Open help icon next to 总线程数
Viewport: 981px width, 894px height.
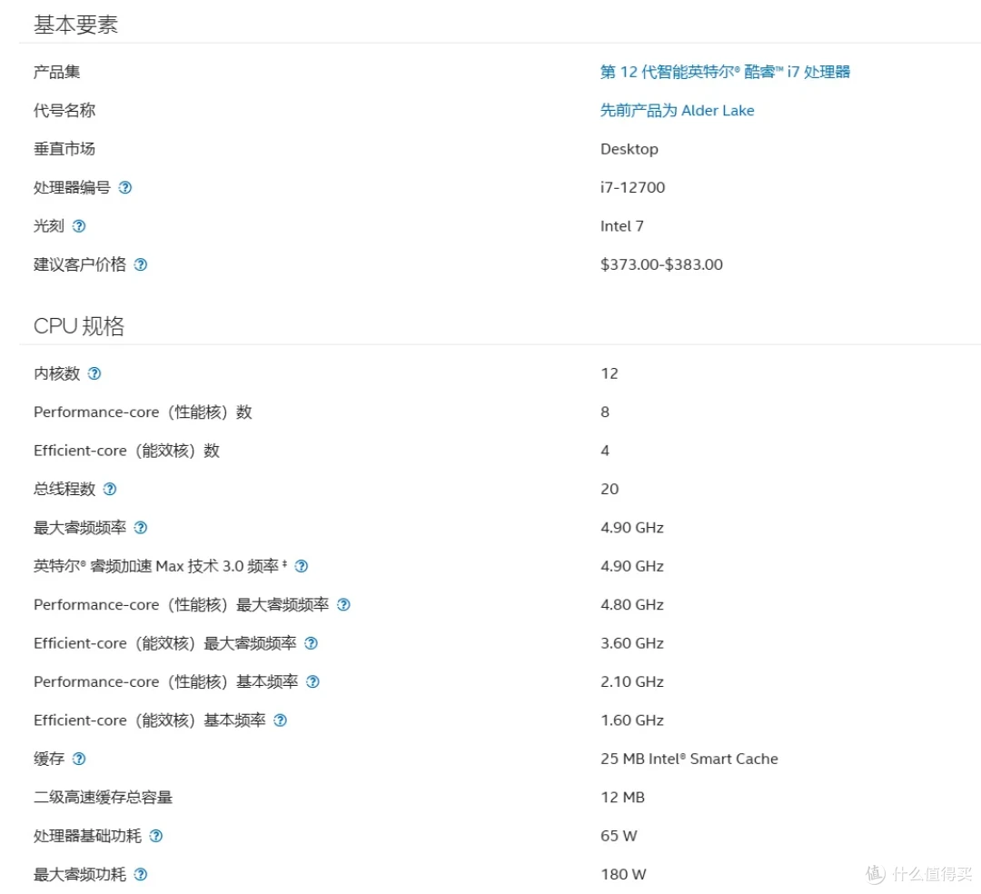(x=110, y=489)
